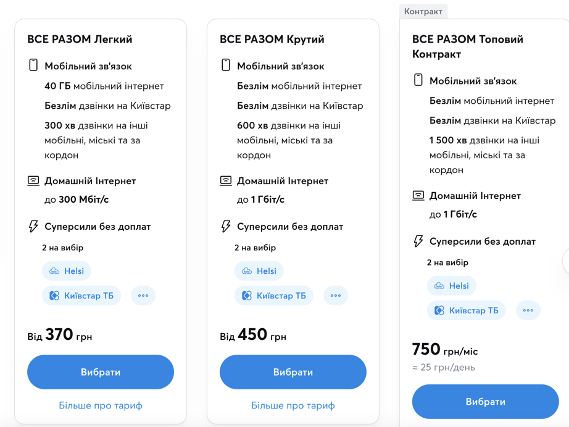Expand more superpowers dots in Легкий card
Screen dimensions: 569x427
pos(143,295)
